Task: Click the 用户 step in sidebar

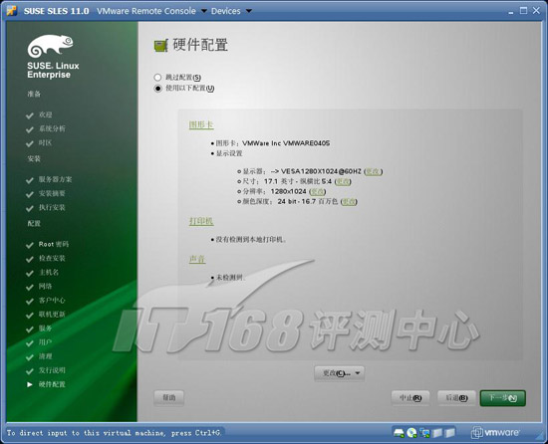Action: click(x=45, y=342)
